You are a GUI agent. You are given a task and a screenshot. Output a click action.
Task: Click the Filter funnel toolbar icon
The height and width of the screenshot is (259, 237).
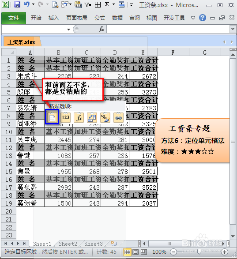[x=88, y=4]
